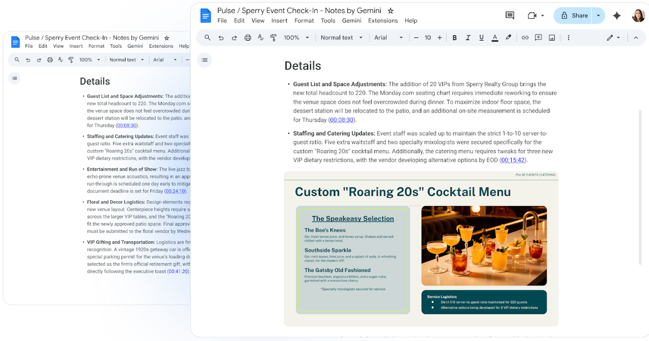Toggle italic formatting
649x341 pixels.
coord(468,38)
